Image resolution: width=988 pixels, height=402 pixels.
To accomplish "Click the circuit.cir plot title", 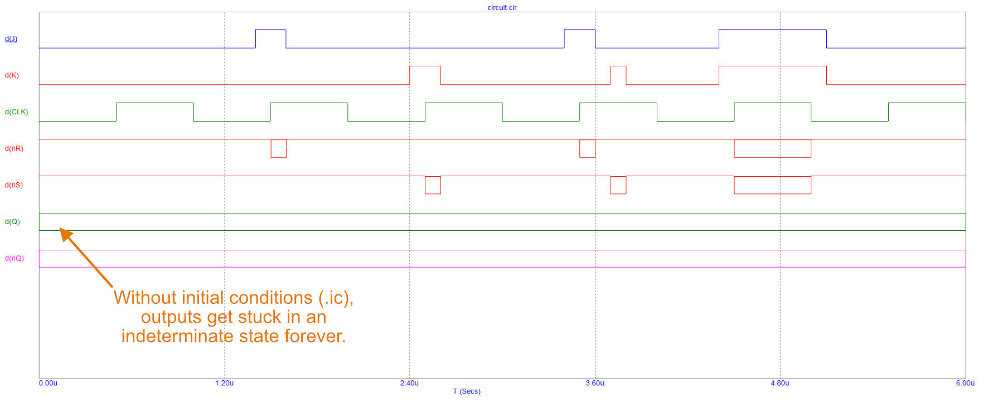I will [x=502, y=7].
